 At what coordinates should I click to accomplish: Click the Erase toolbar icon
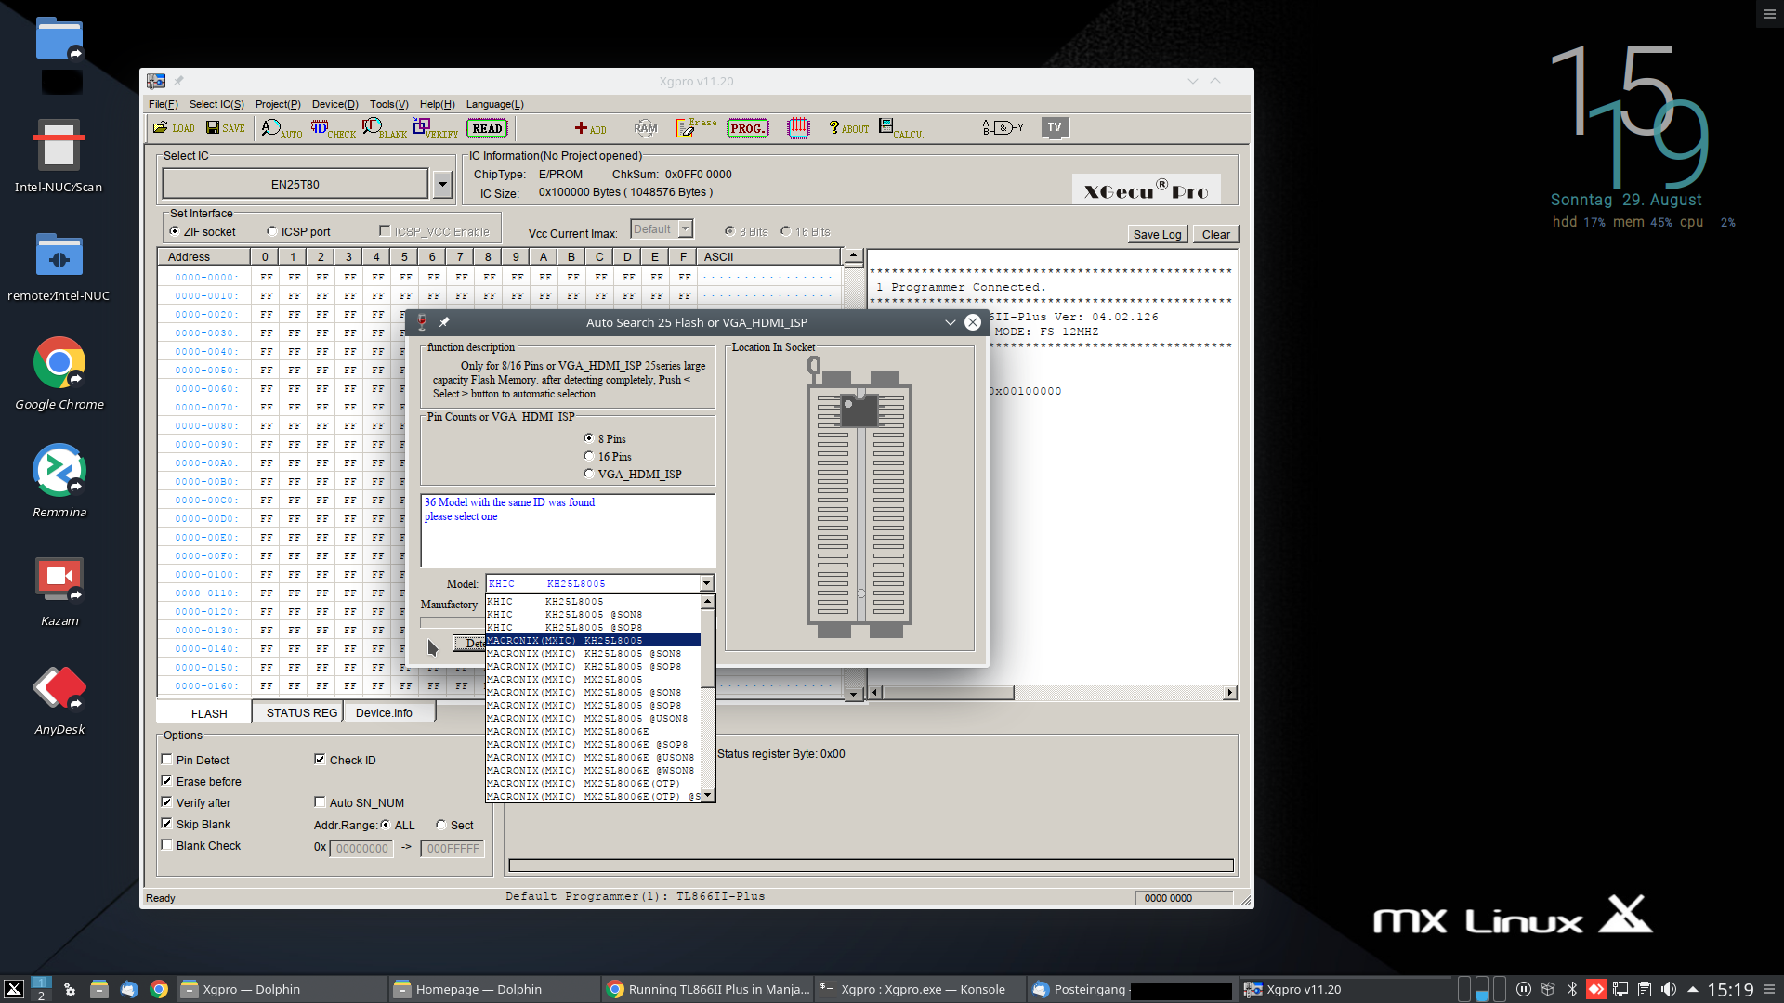click(x=696, y=127)
